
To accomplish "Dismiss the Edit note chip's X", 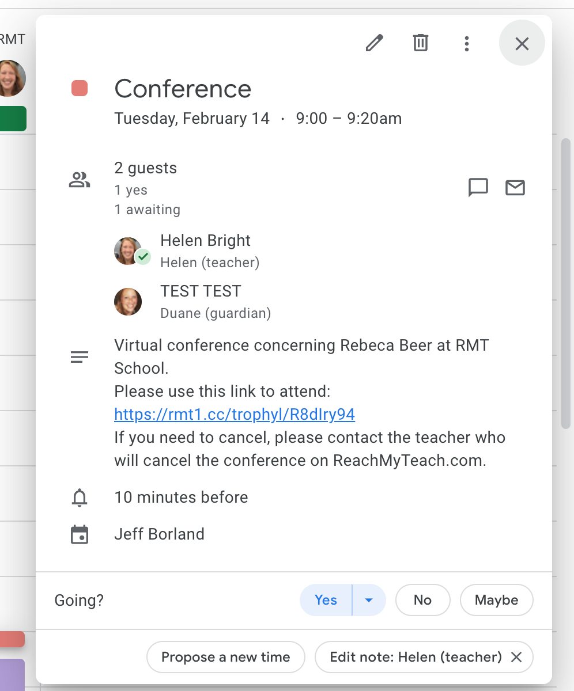I will tap(516, 657).
